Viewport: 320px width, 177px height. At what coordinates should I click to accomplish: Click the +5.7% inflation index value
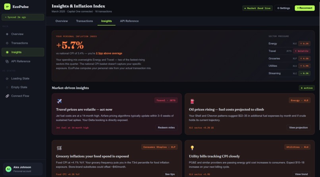(x=70, y=45)
